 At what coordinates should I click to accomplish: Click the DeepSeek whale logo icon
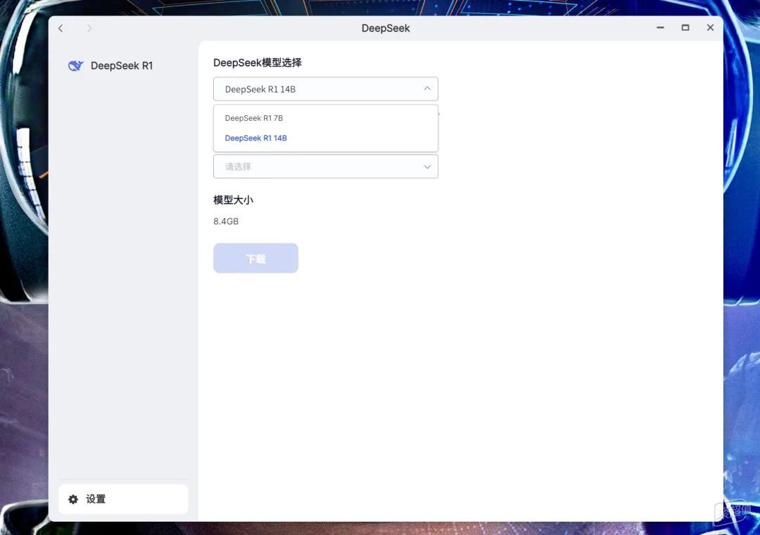pos(75,65)
